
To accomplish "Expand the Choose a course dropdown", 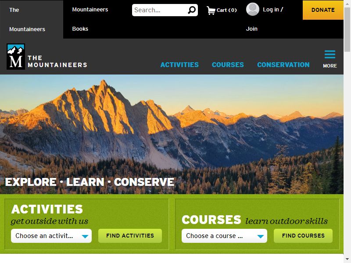I will pyautogui.click(x=224, y=236).
